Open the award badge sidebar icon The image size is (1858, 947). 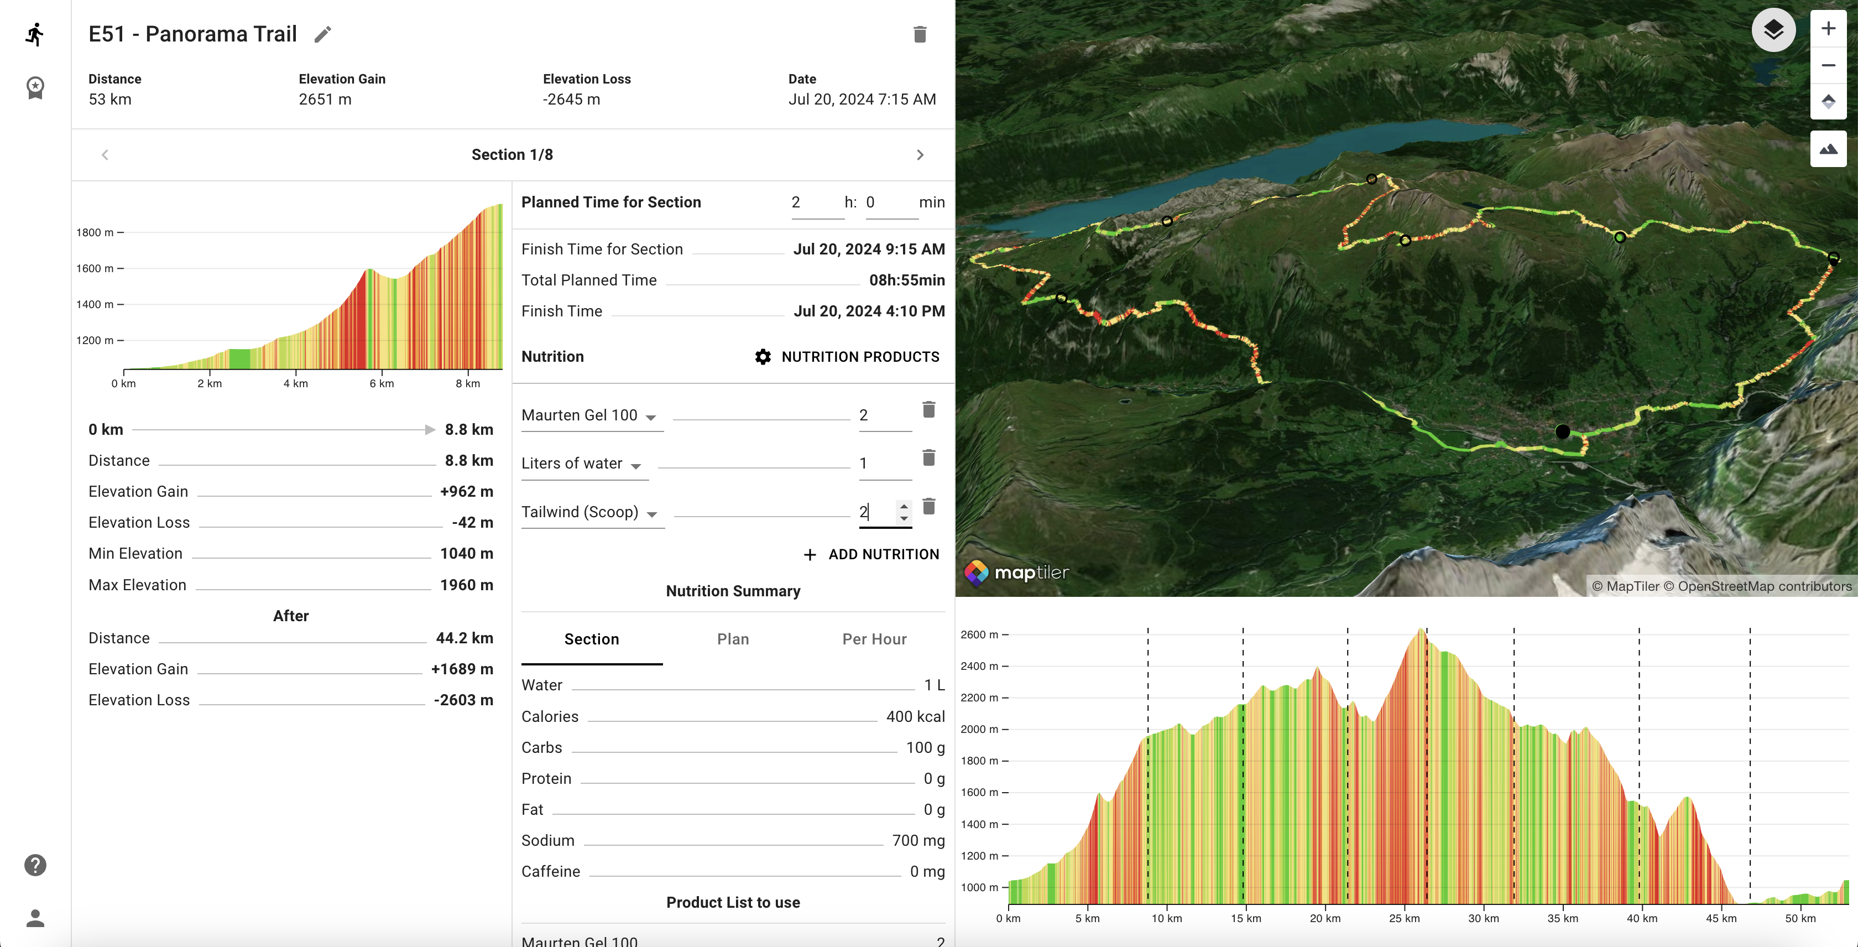(x=35, y=88)
